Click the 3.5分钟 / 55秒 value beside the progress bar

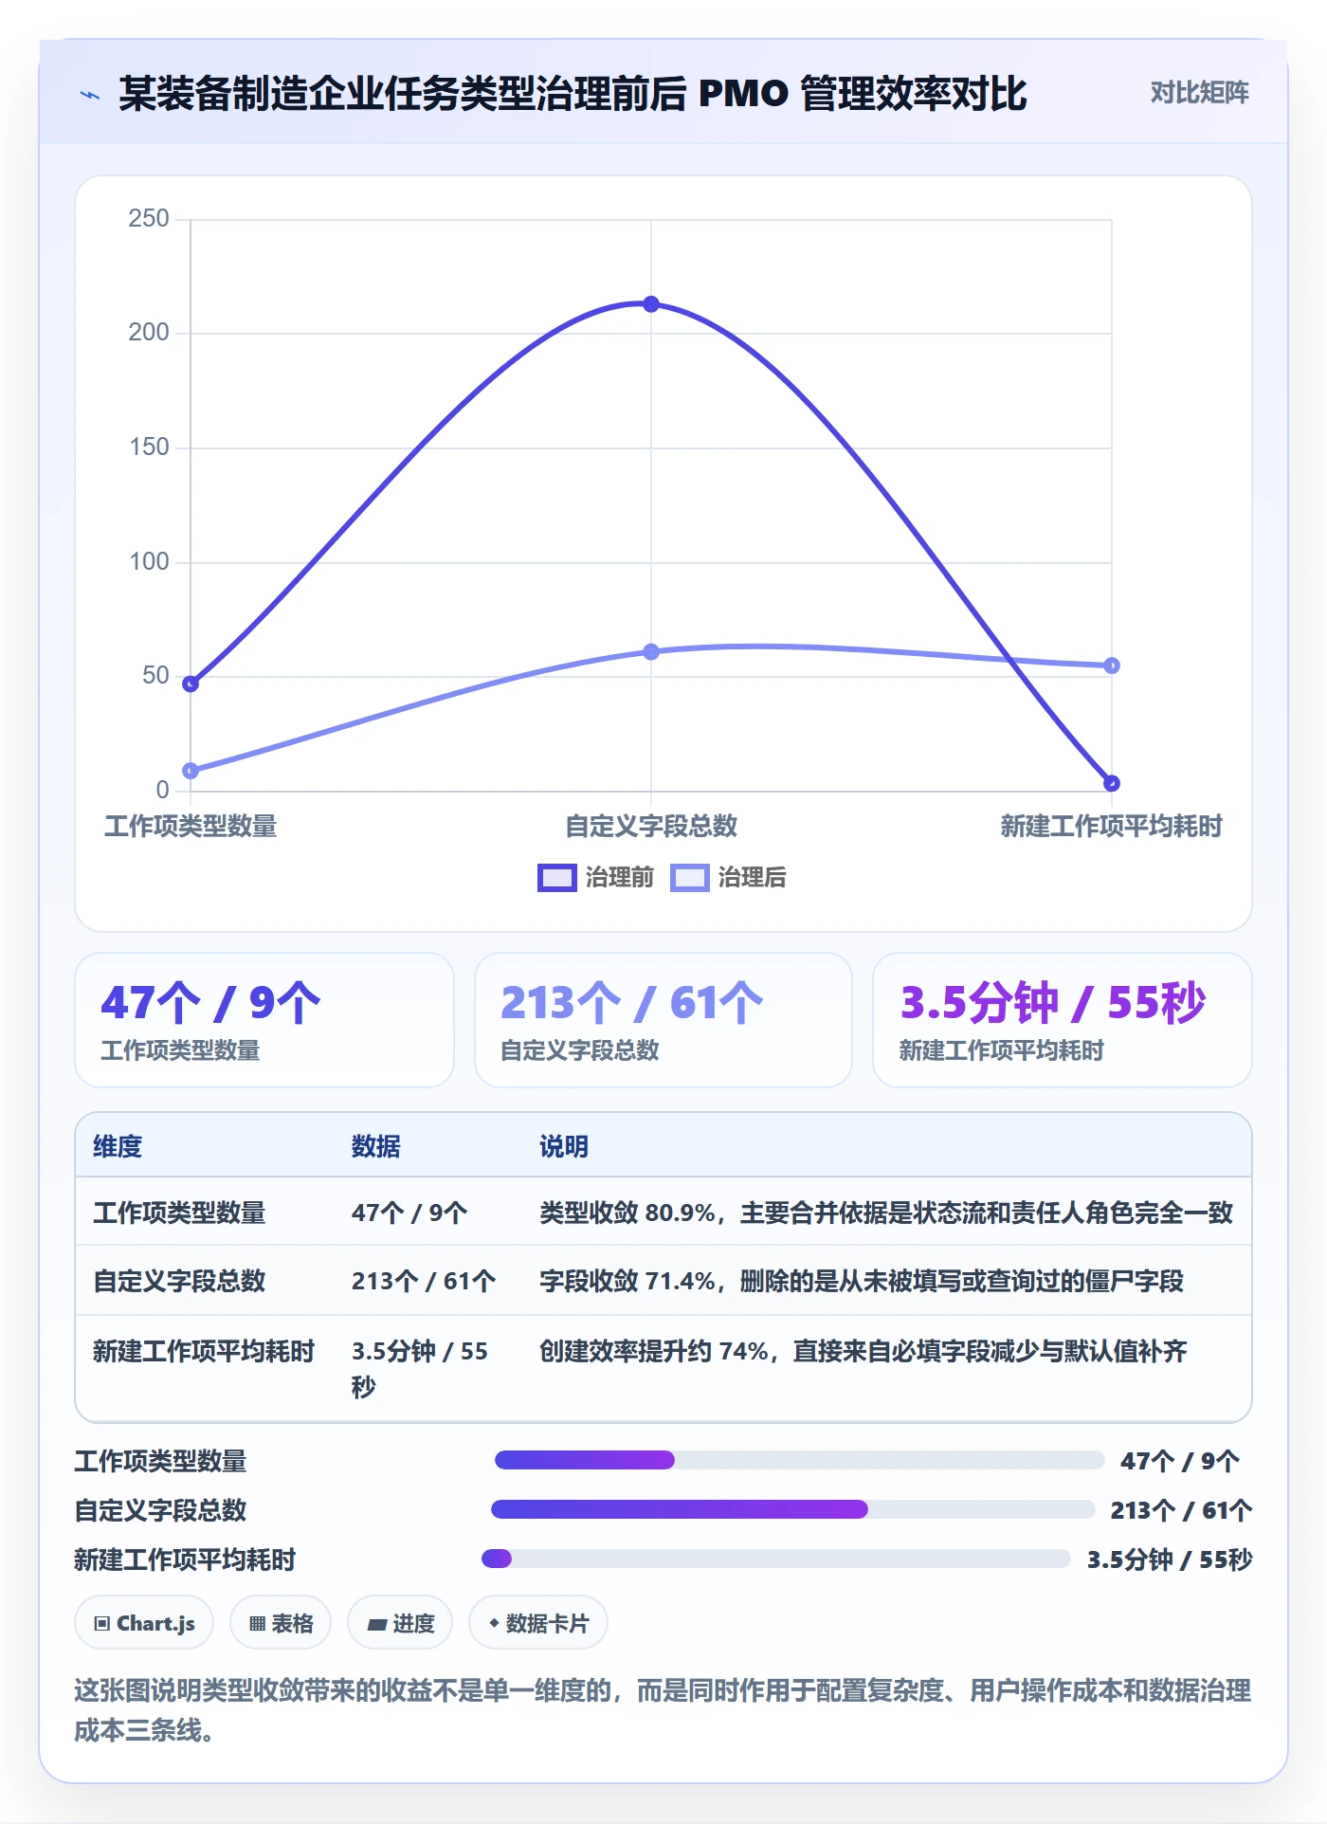pyautogui.click(x=1170, y=1560)
